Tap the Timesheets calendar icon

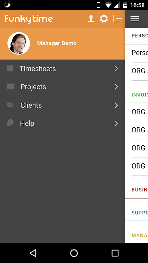click(10, 68)
